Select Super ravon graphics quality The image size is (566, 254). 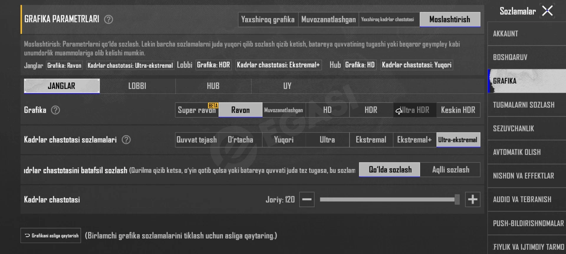coord(197,110)
